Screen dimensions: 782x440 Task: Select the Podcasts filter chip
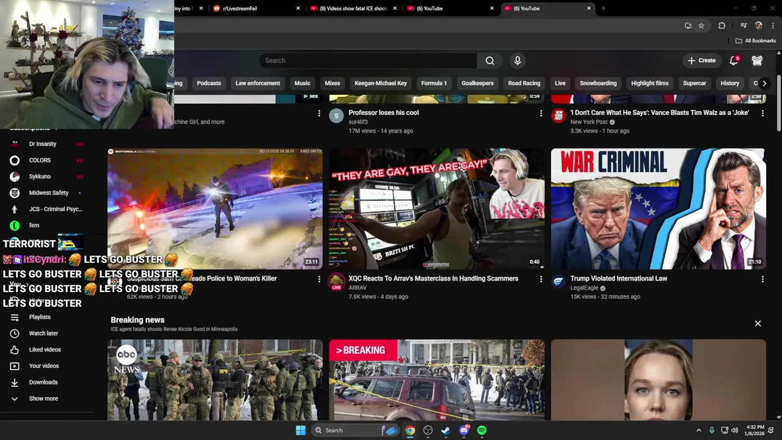[209, 83]
